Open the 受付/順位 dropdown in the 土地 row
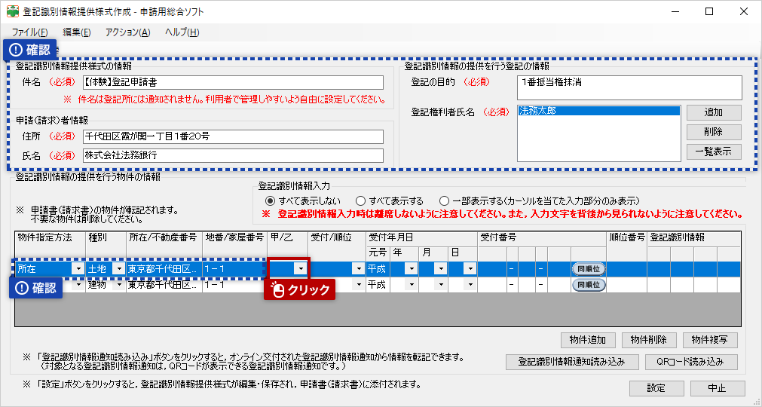762x407 pixels. (359, 268)
